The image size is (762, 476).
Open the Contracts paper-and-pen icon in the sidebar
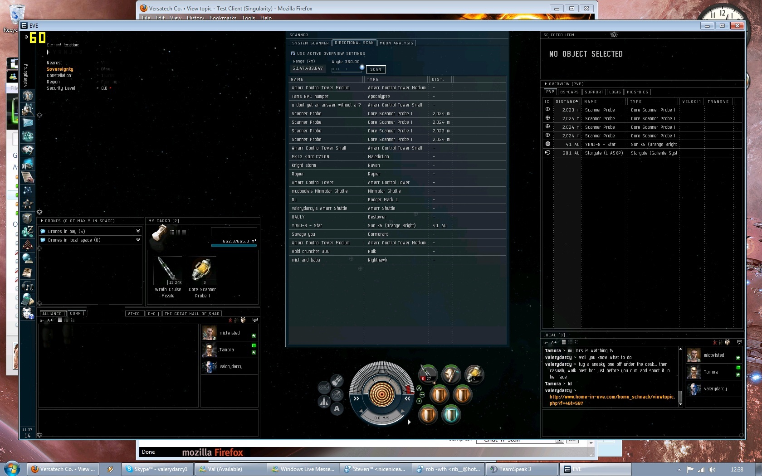[28, 177]
